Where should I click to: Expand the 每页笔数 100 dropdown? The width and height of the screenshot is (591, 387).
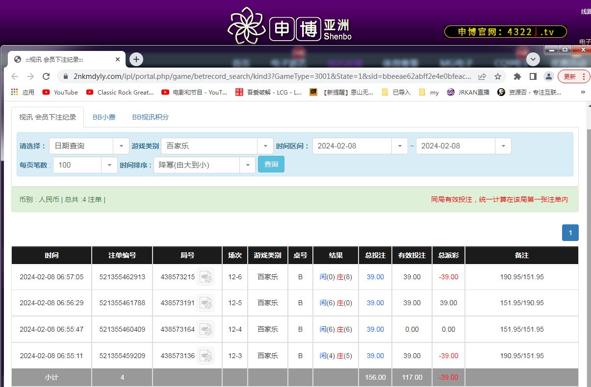click(x=109, y=165)
